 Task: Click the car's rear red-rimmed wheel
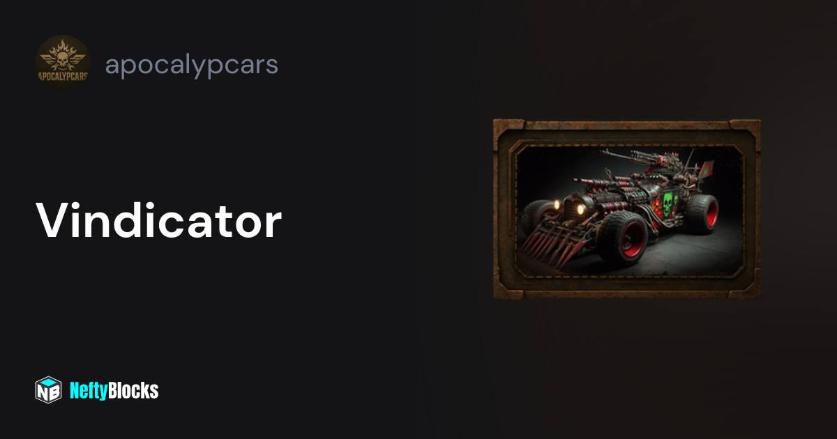point(702,213)
